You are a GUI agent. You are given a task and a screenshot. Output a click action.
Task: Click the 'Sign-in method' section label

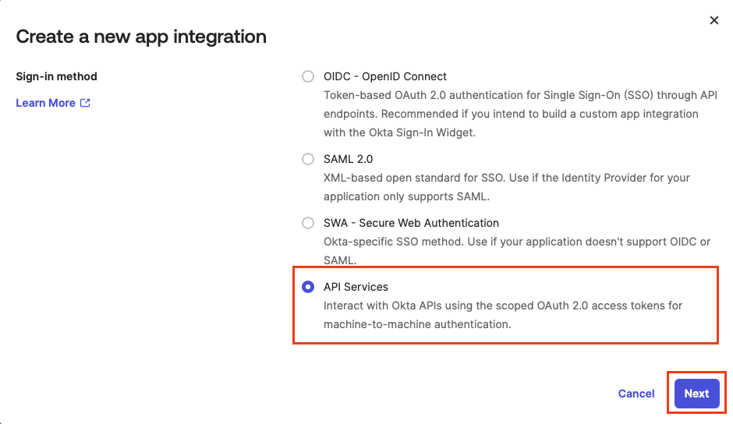[56, 76]
